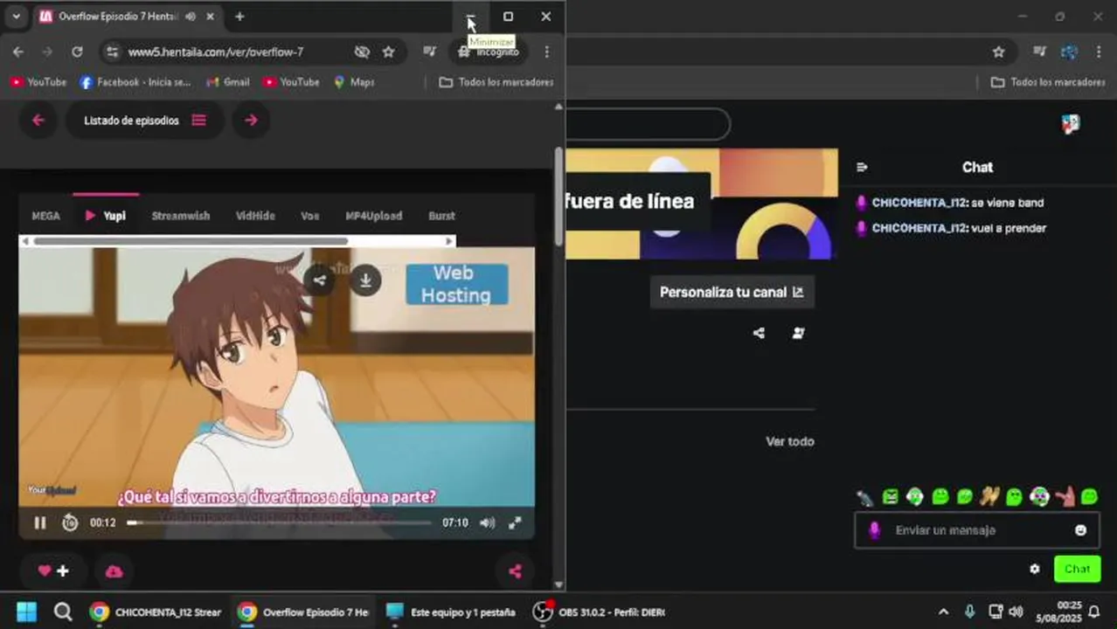This screenshot has height=629, width=1117.
Task: Click the page vertical scrollbar thumb
Action: (559, 196)
